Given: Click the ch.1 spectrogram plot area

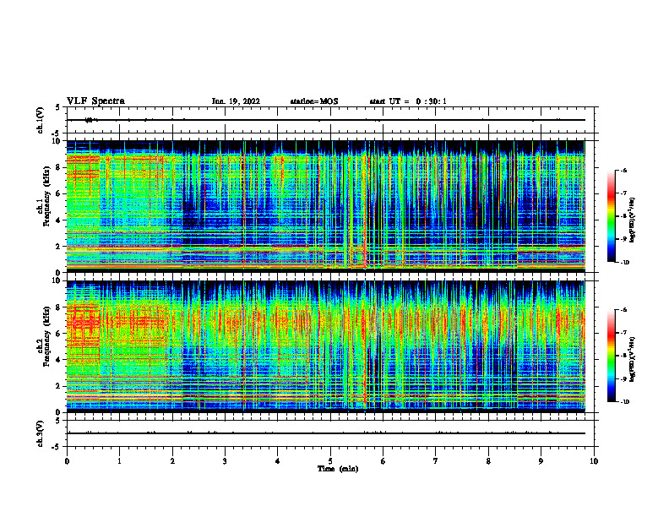Looking at the screenshot, I should (x=325, y=205).
